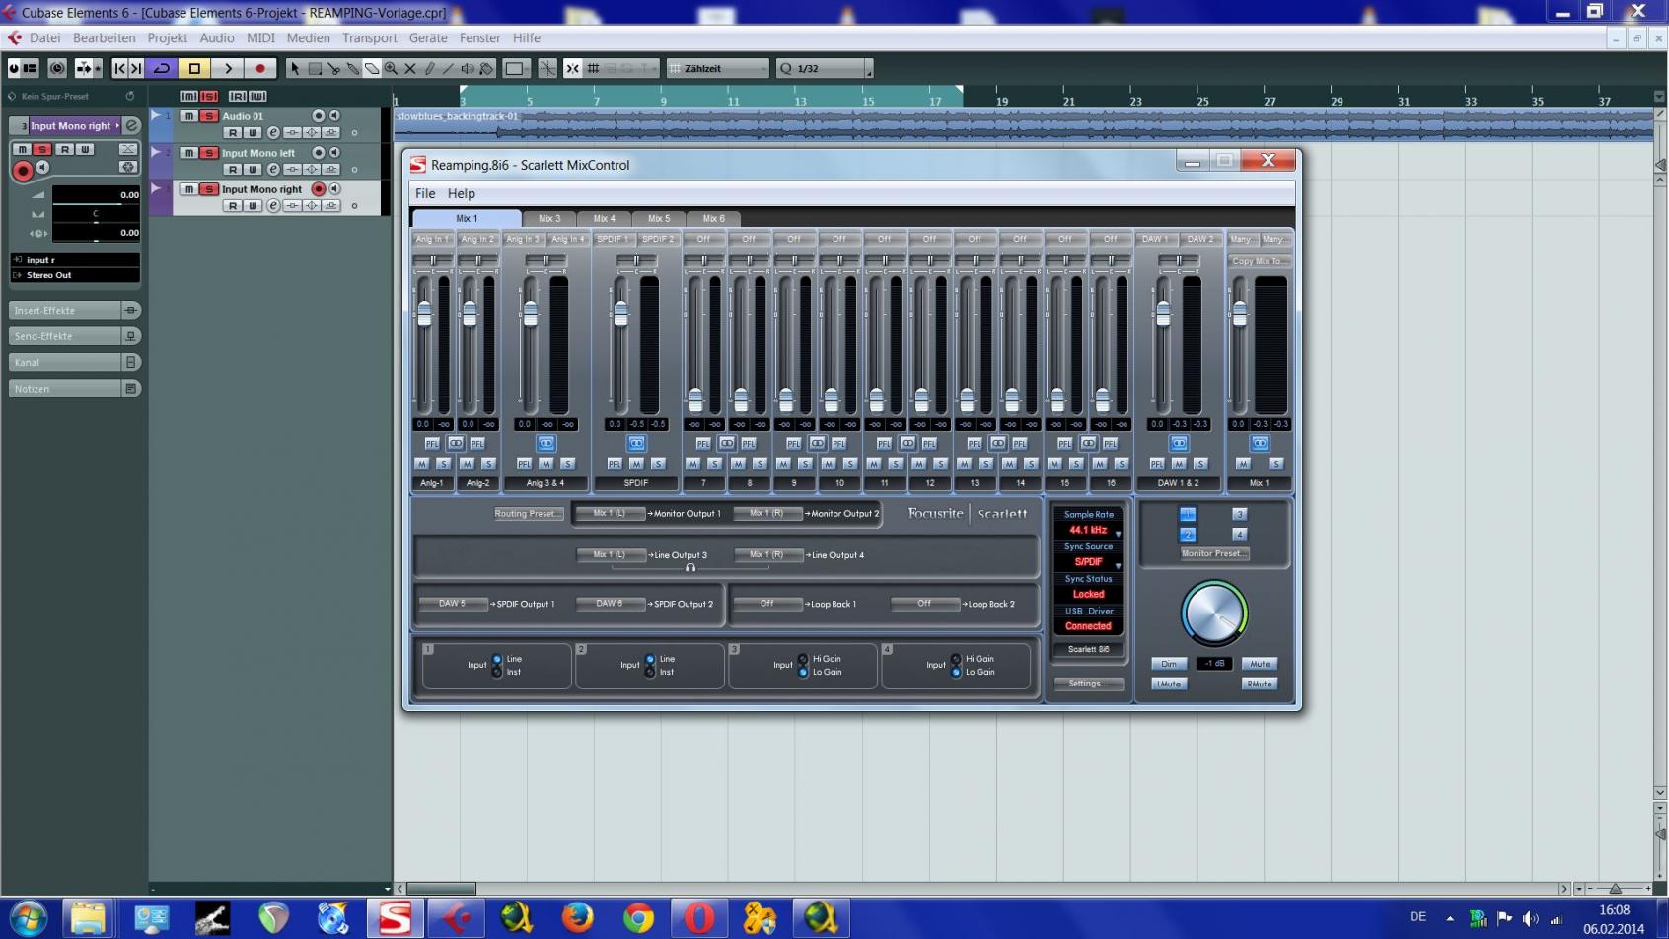The image size is (1669, 939).
Task: Select Inst for Input 1
Action: [497, 672]
